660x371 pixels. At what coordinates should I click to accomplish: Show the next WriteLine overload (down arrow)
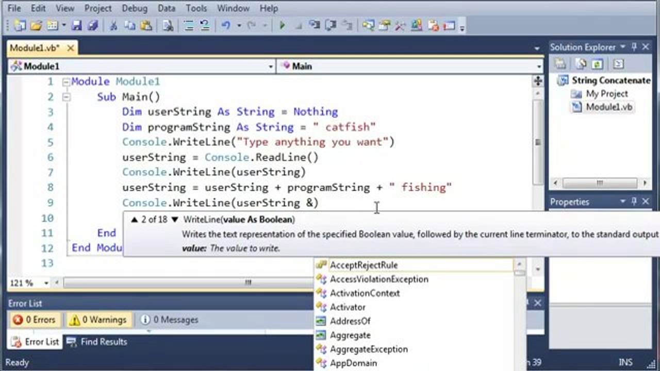174,220
